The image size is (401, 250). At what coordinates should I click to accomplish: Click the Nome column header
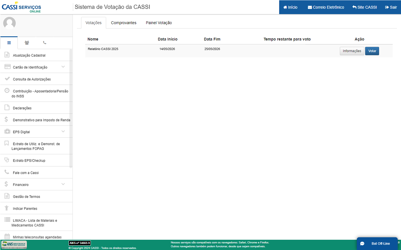[93, 39]
